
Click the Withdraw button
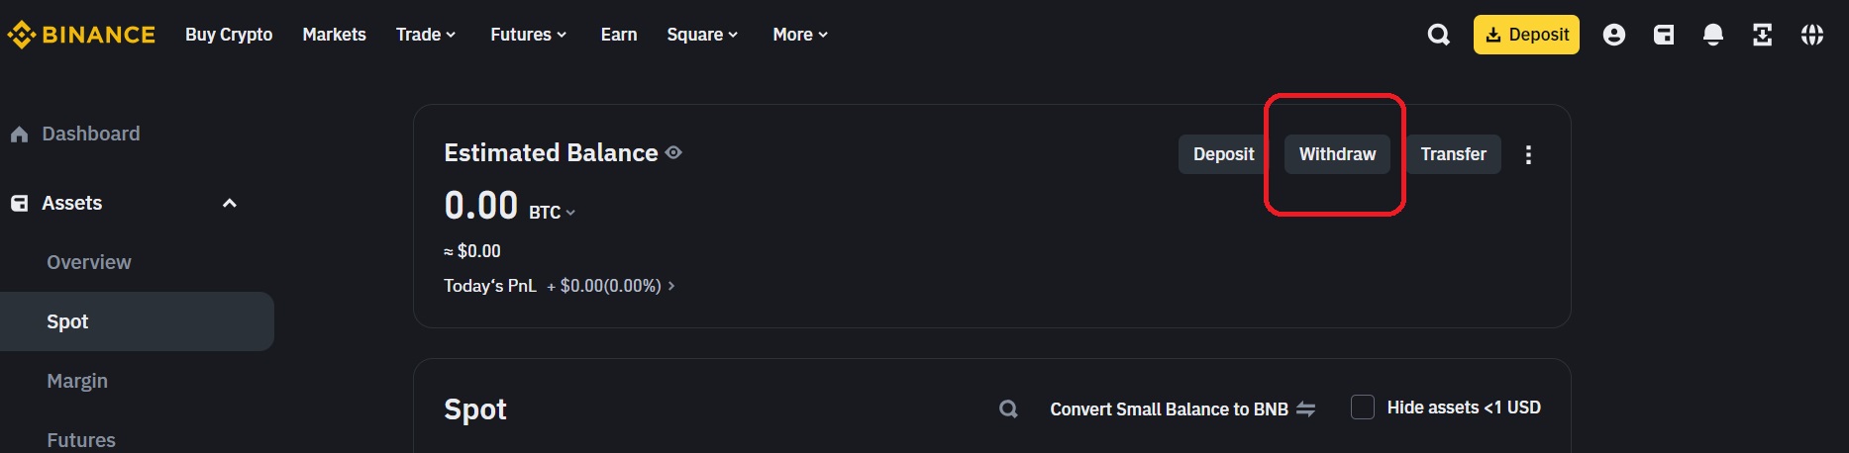pyautogui.click(x=1337, y=154)
